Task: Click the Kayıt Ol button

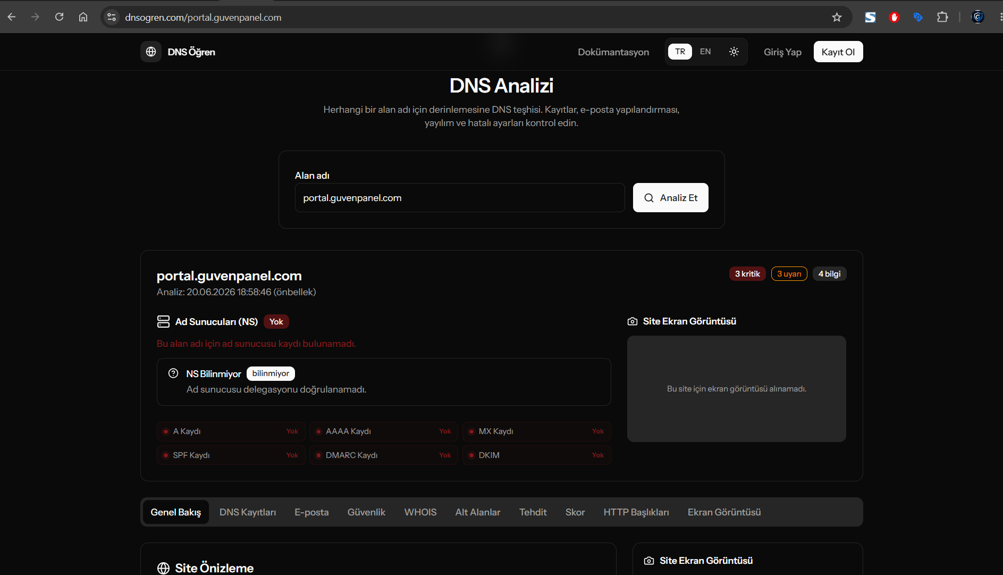Action: (x=838, y=52)
